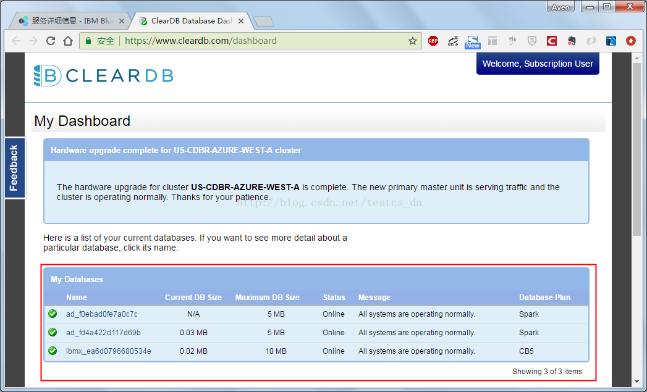The width and height of the screenshot is (647, 392).
Task: Click the '0.02 MB' current size cell
Action: 193,351
